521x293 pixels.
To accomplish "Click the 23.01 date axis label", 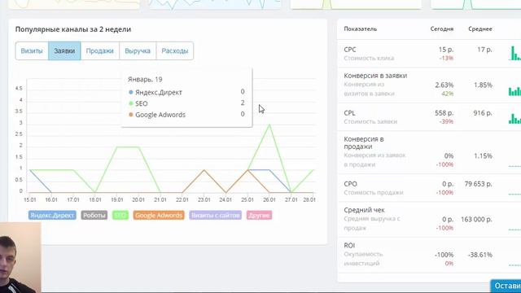I will (x=204, y=199).
